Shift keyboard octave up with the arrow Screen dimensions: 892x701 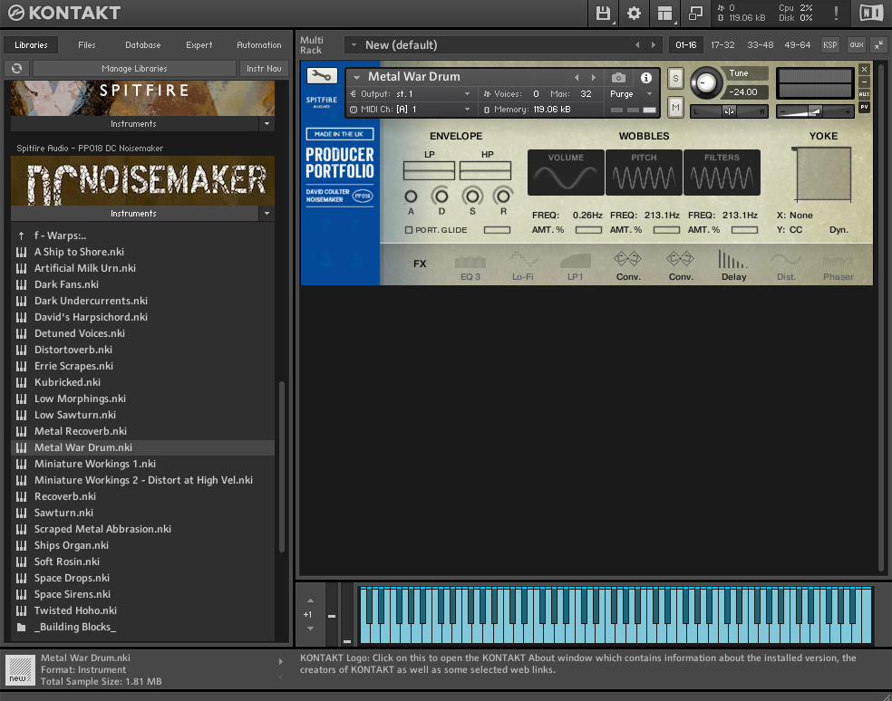tap(310, 600)
